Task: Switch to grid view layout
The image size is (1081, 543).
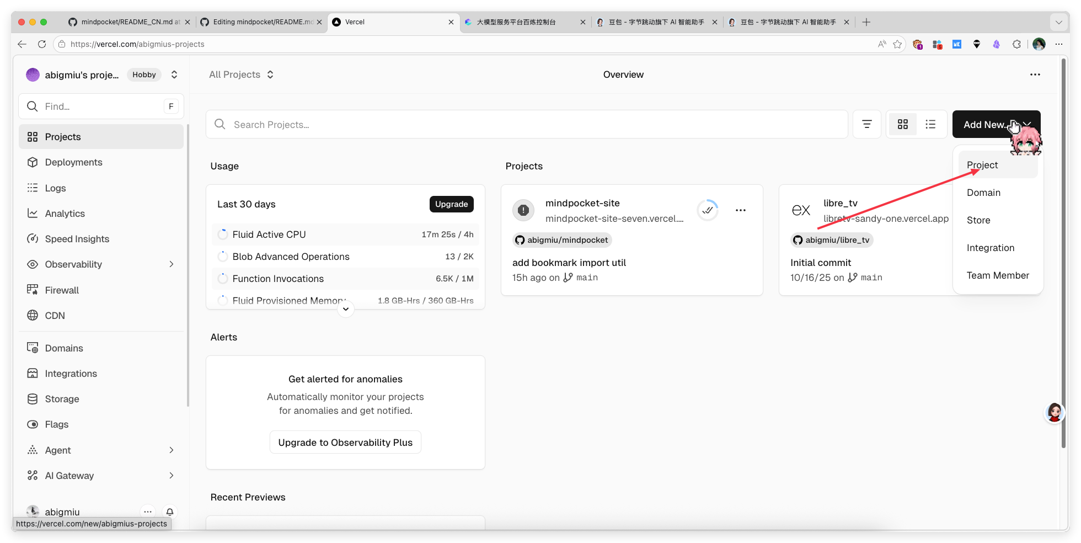Action: [902, 125]
